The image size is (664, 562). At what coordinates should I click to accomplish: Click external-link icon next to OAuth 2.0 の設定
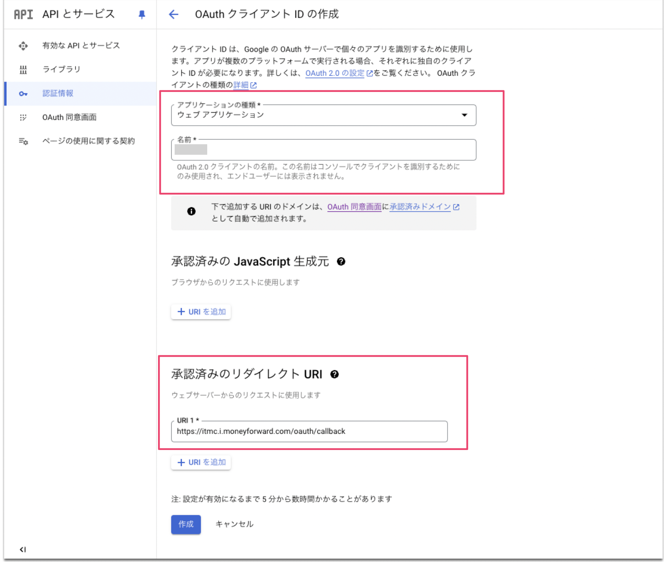[x=370, y=73]
